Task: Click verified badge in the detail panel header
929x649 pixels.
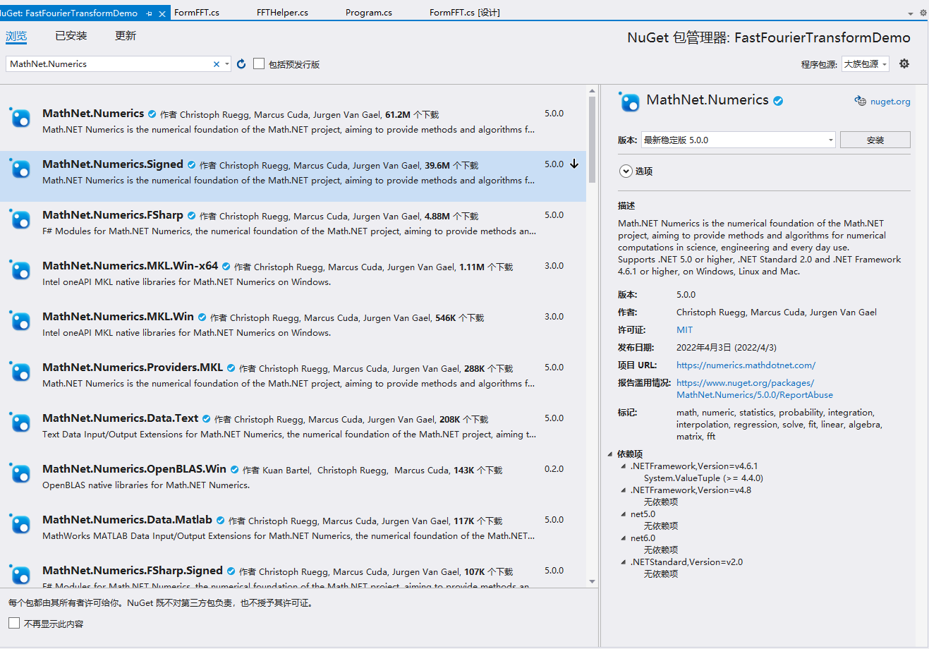Action: pos(778,101)
